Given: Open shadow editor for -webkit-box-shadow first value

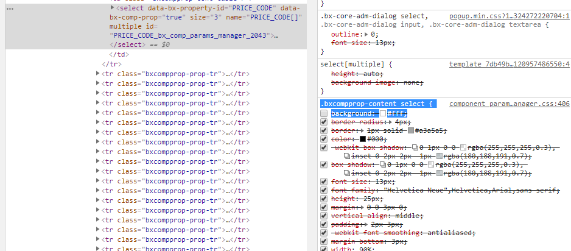Looking at the screenshot, I should pos(415,147).
